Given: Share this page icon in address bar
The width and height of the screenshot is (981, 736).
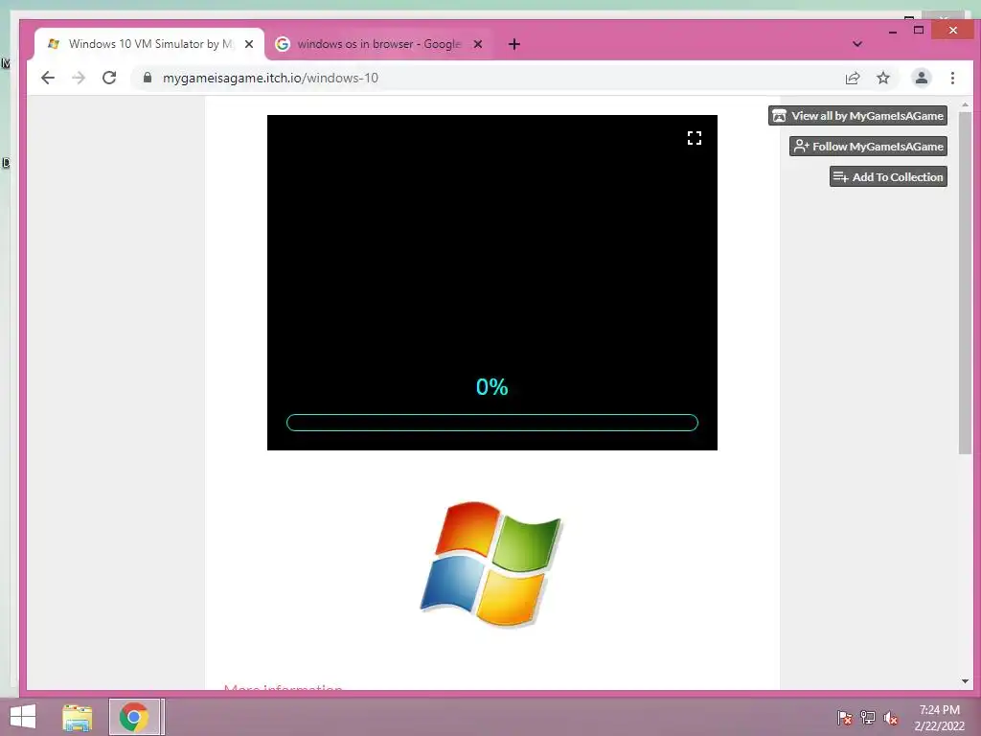Looking at the screenshot, I should [852, 78].
